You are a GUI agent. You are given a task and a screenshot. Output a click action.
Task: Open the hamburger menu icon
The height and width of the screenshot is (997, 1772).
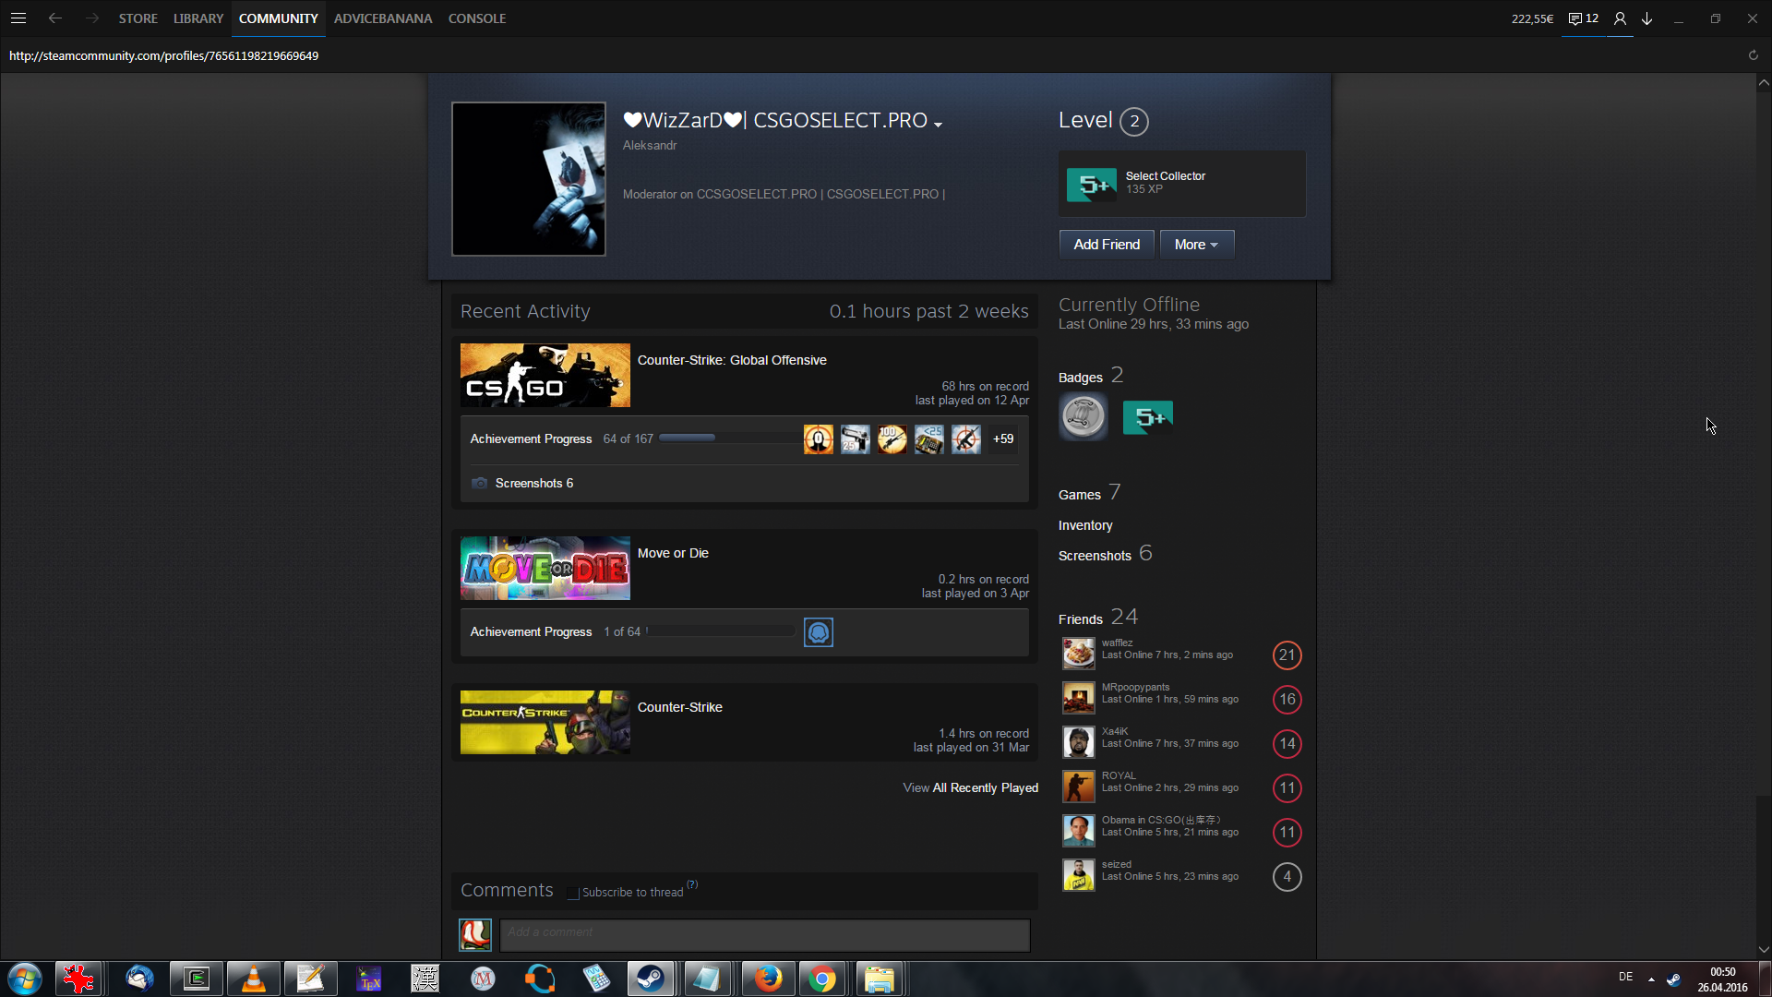click(18, 18)
